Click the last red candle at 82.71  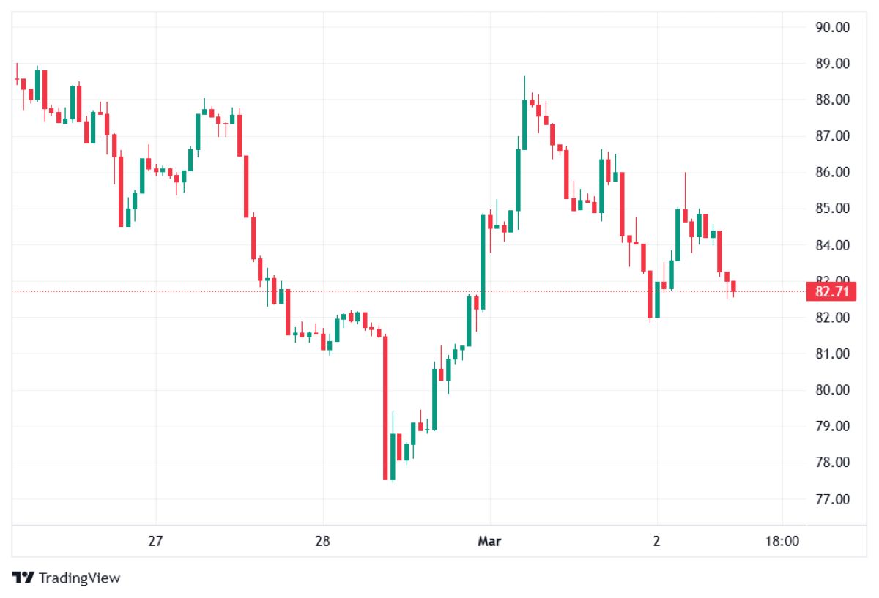pyautogui.click(x=734, y=287)
